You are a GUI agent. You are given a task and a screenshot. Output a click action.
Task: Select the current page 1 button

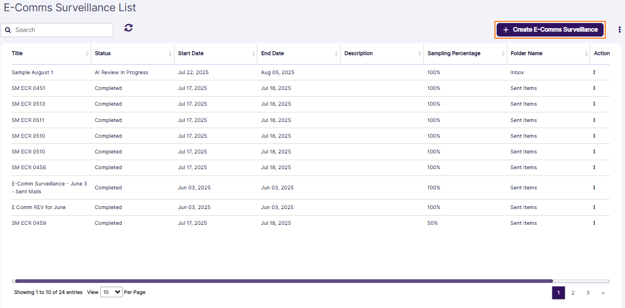coord(558,293)
